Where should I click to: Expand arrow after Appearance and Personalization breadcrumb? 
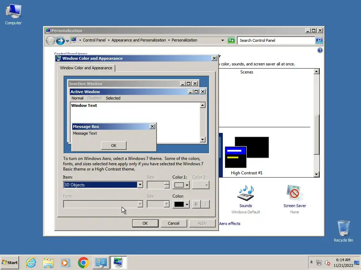coord(169,40)
